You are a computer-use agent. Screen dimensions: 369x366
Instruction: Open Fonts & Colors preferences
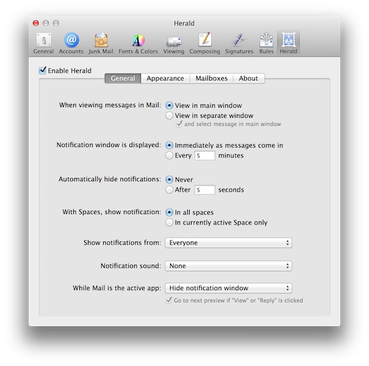click(138, 42)
